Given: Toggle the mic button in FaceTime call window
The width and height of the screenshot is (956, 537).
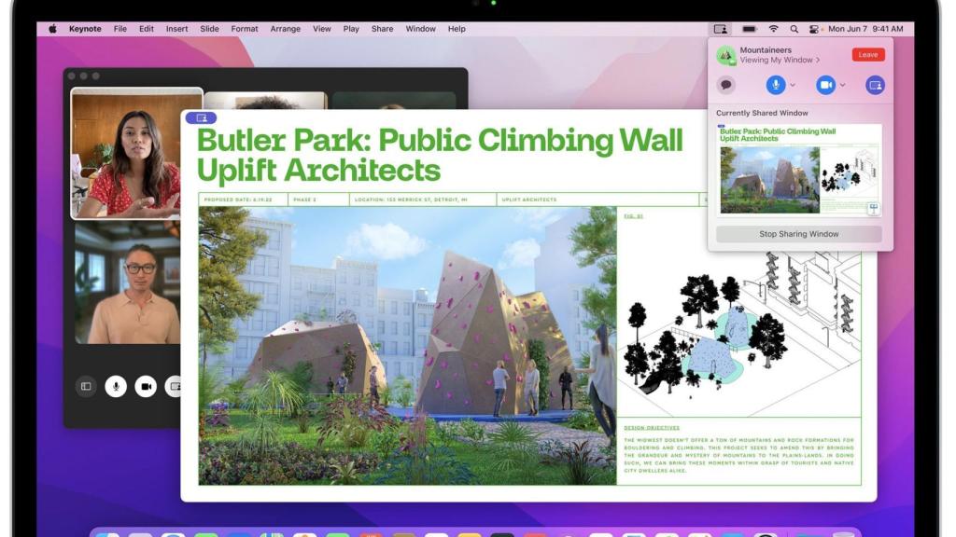Looking at the screenshot, I should point(116,386).
